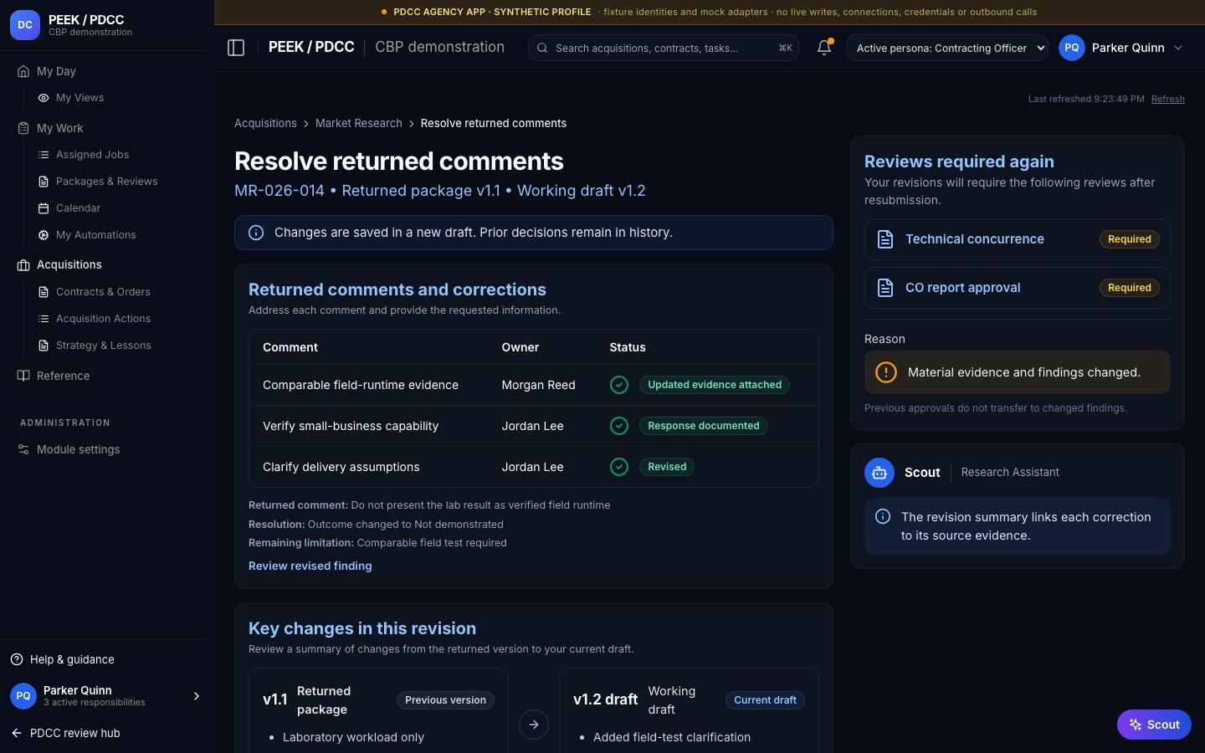Select My Automations
Screen dimensions: 1205x753
(95, 235)
